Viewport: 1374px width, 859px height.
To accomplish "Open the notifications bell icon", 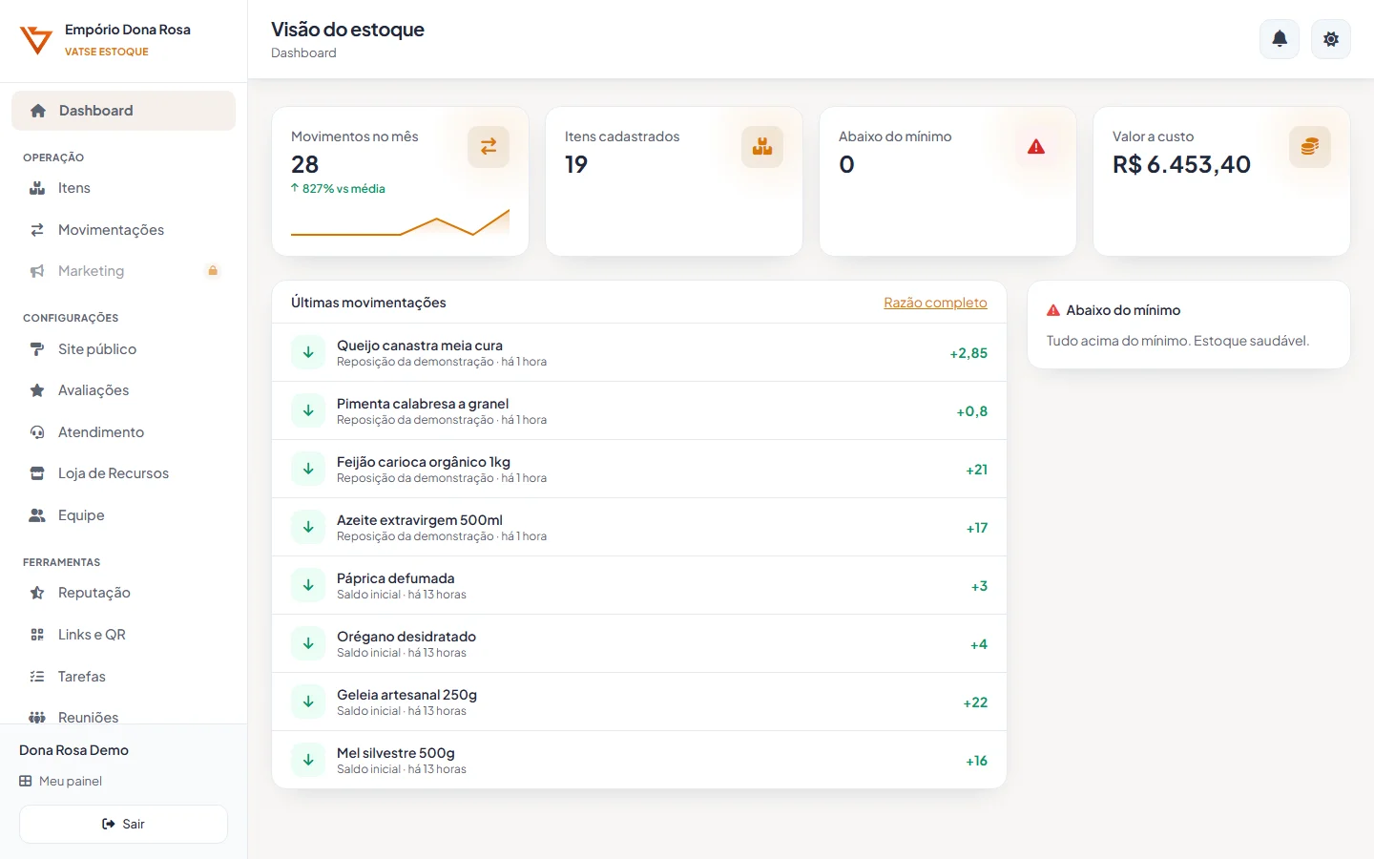I will [1280, 39].
